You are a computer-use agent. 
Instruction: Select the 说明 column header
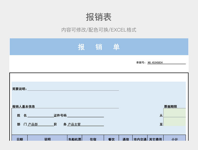pyautogui.click(x=47, y=138)
